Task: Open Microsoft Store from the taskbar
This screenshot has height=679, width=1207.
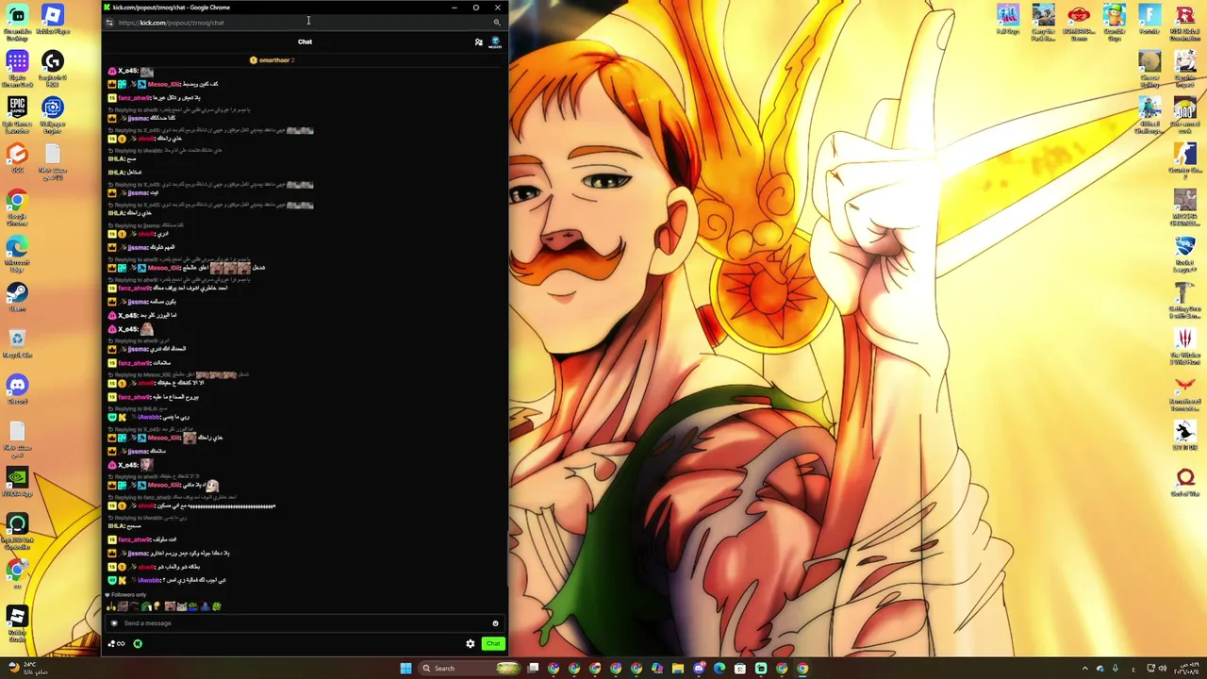Action: [740, 669]
